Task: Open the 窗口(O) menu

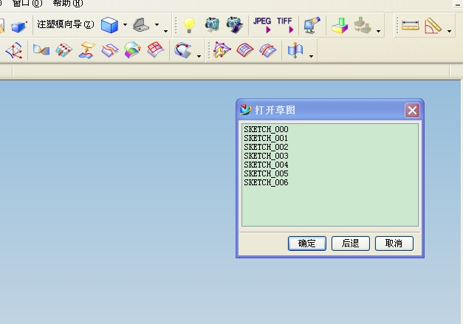Action: pyautogui.click(x=27, y=4)
